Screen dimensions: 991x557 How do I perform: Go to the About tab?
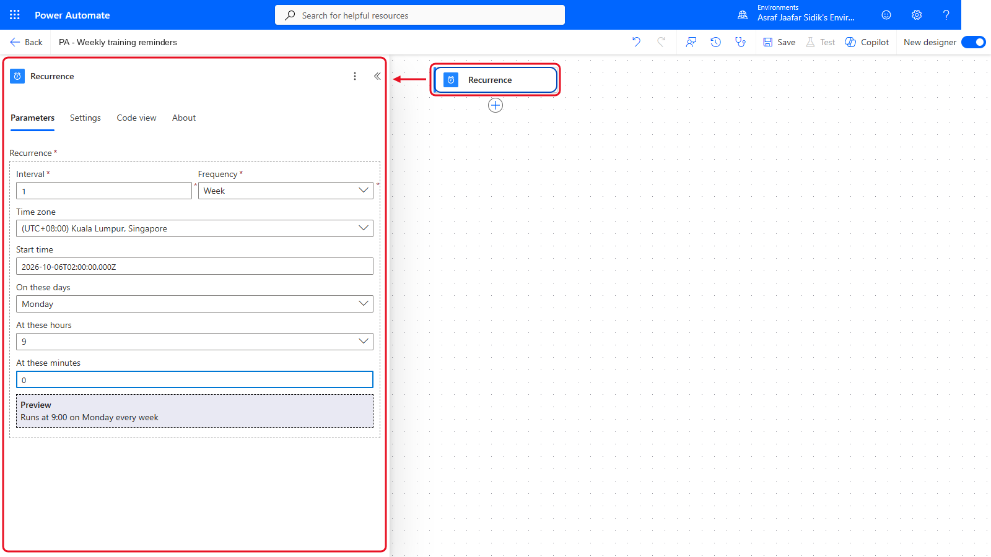[184, 118]
